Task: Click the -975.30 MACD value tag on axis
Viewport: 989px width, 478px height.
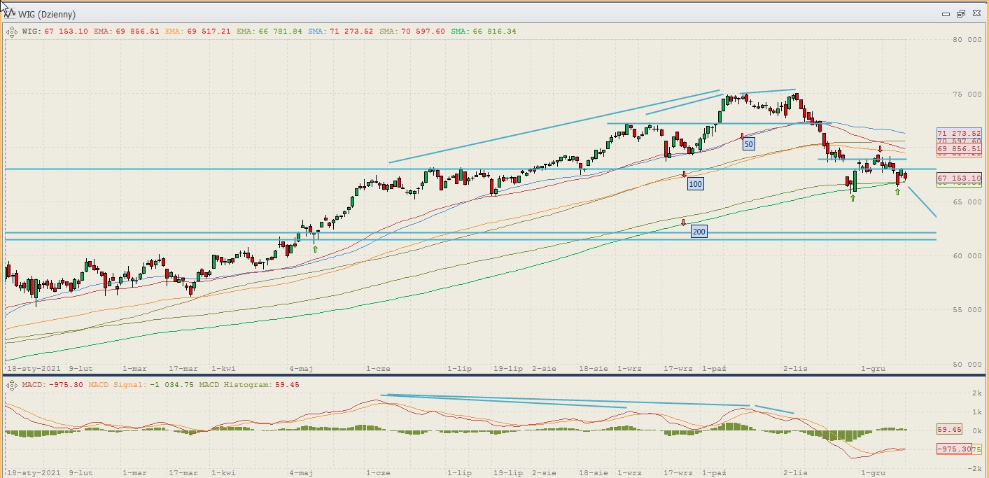Action: point(953,449)
